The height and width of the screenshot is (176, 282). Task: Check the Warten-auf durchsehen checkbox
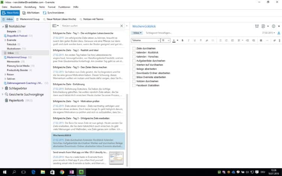[x=134, y=65]
